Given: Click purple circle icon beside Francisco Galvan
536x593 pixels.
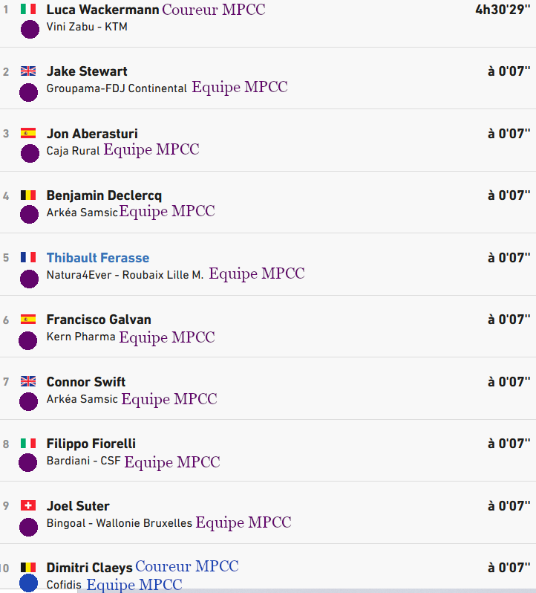Looking at the screenshot, I should pos(29,340).
